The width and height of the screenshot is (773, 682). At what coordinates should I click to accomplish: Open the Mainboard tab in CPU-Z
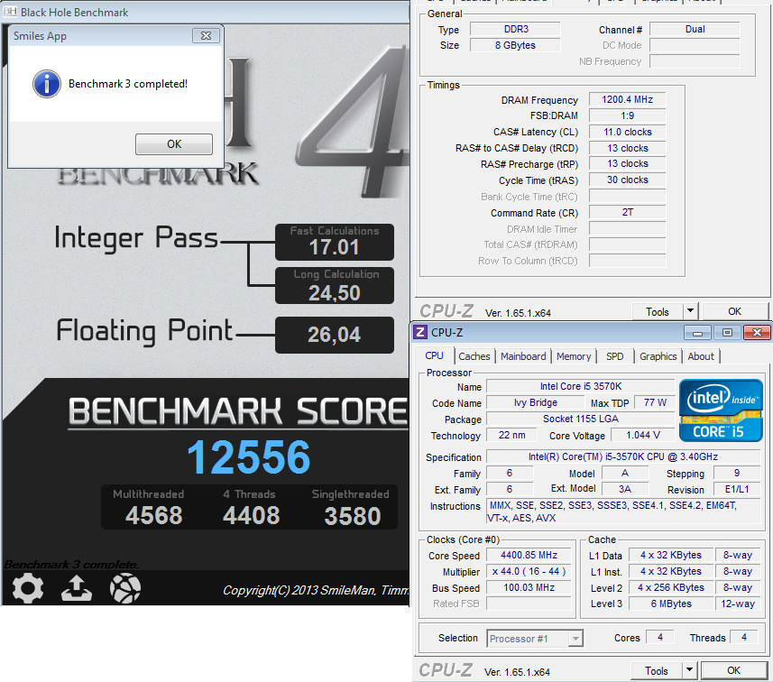[523, 356]
